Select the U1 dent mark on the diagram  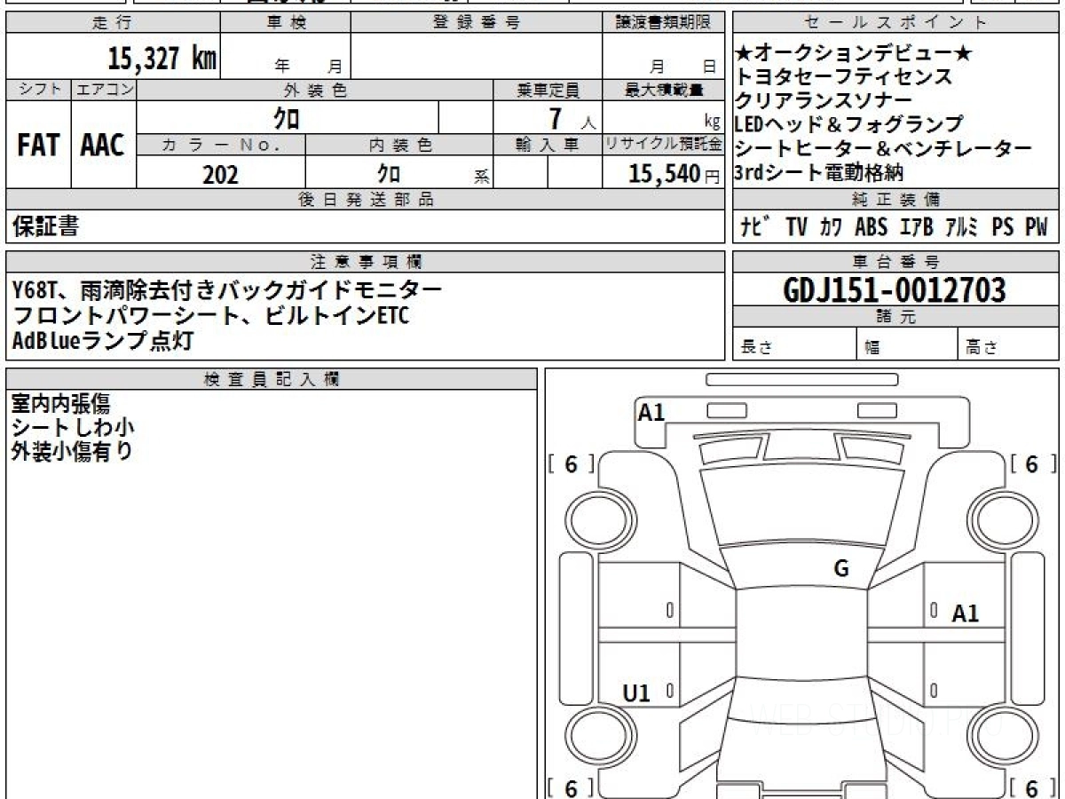[637, 693]
